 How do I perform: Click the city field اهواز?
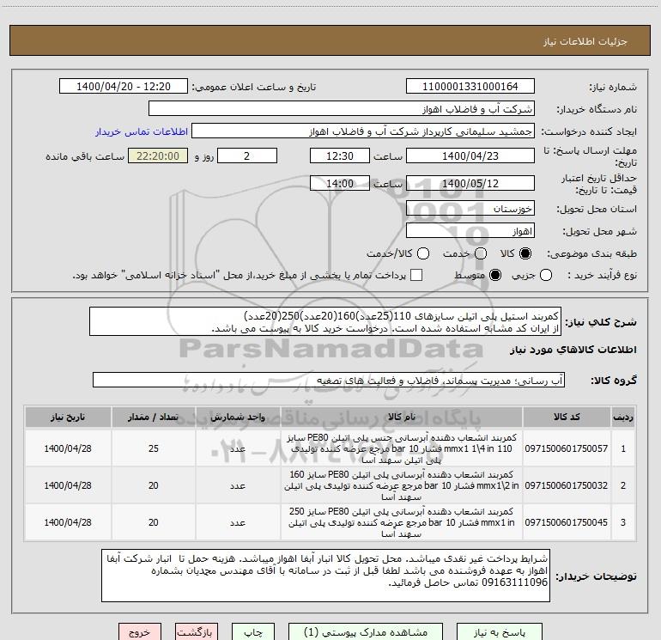pos(470,231)
